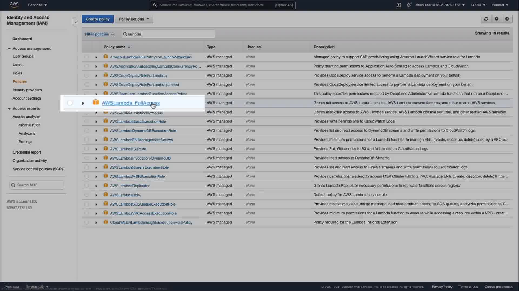Click policy icon for AWSCodeDeployRoleForLambdaLimited
The image size is (519, 291).
(x=106, y=84)
